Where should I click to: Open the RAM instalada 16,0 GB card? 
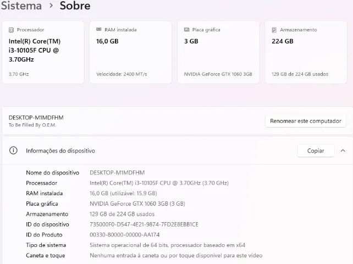[130, 52]
